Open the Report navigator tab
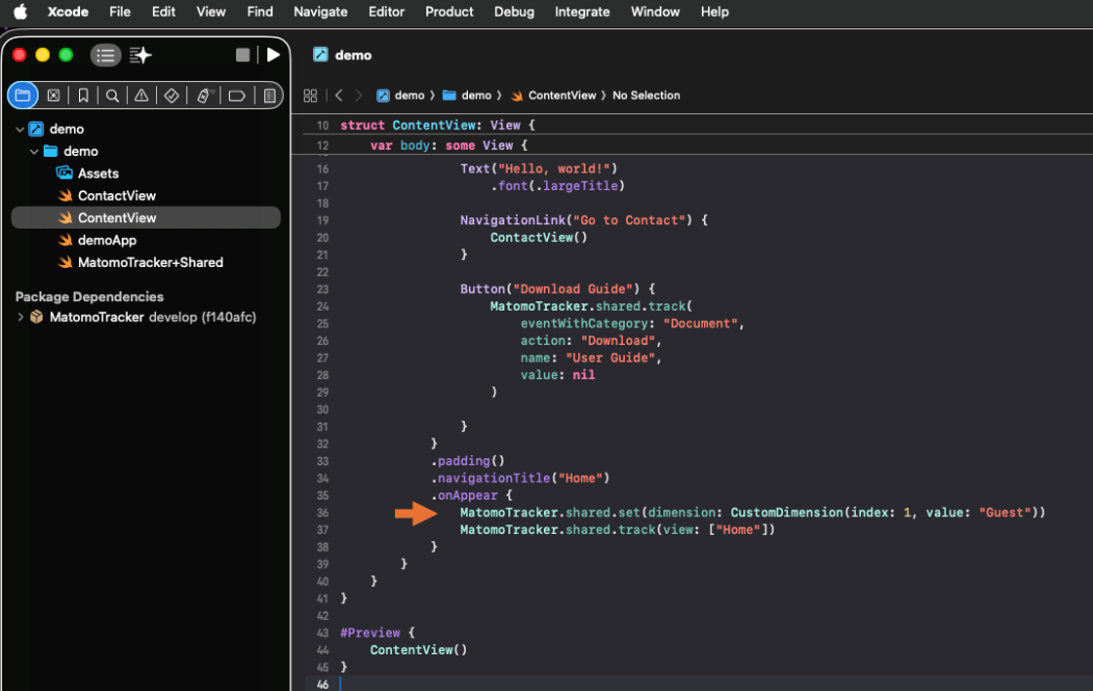1093x691 pixels. pos(270,96)
